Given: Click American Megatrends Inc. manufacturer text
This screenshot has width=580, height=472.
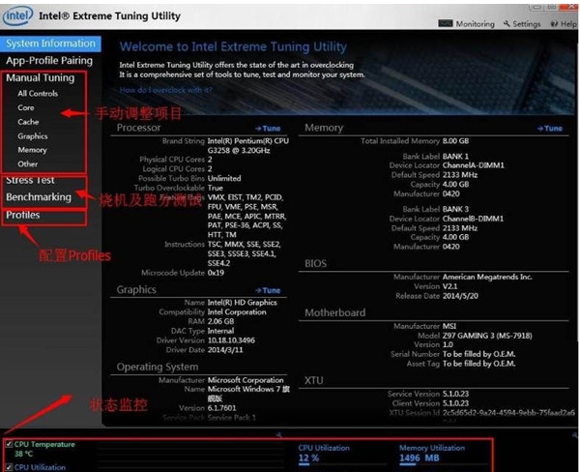Looking at the screenshot, I should click(487, 277).
